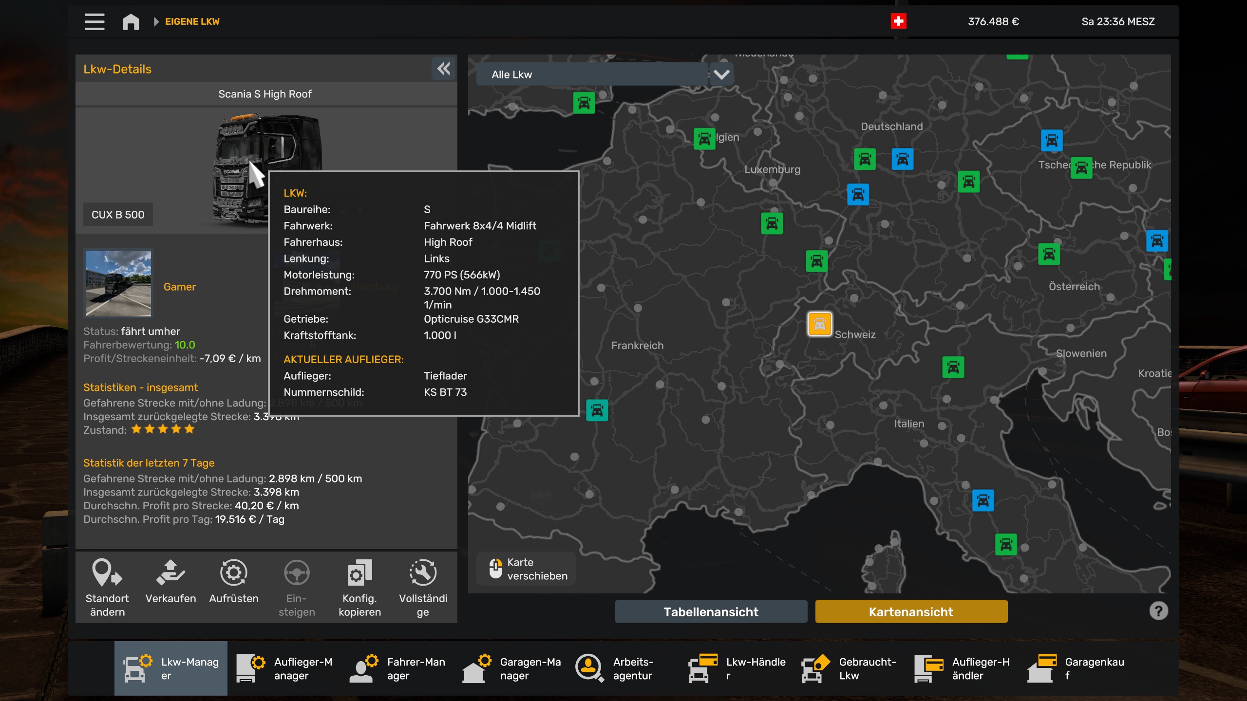Open the Fahrer-Manager tab
Image resolution: width=1247 pixels, height=701 pixels.
click(397, 668)
